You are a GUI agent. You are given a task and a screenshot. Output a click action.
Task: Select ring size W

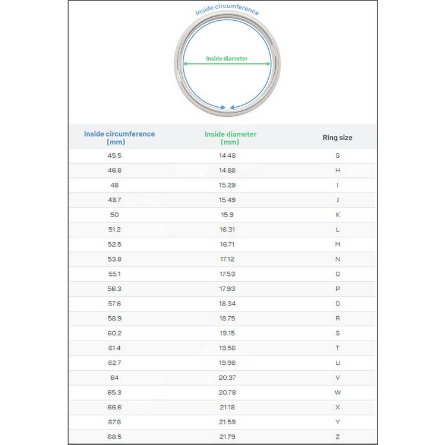point(338,392)
